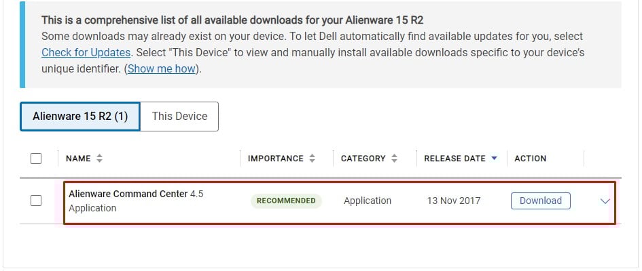Click the green RECOMMENDED badge
The width and height of the screenshot is (642, 271).
point(286,201)
